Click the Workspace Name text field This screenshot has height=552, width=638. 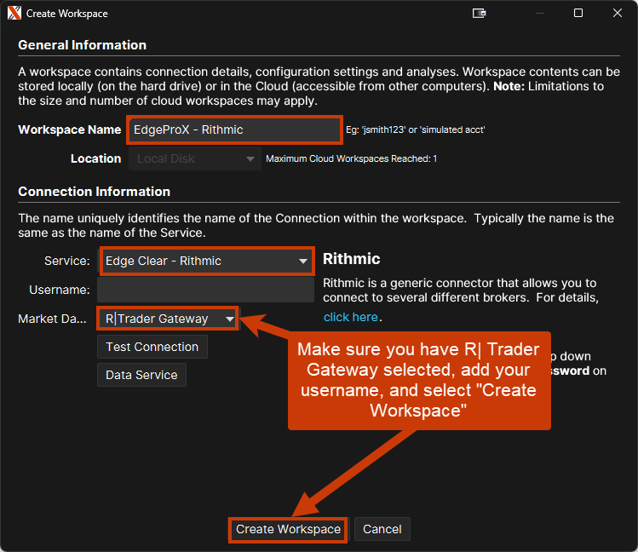[x=234, y=130]
